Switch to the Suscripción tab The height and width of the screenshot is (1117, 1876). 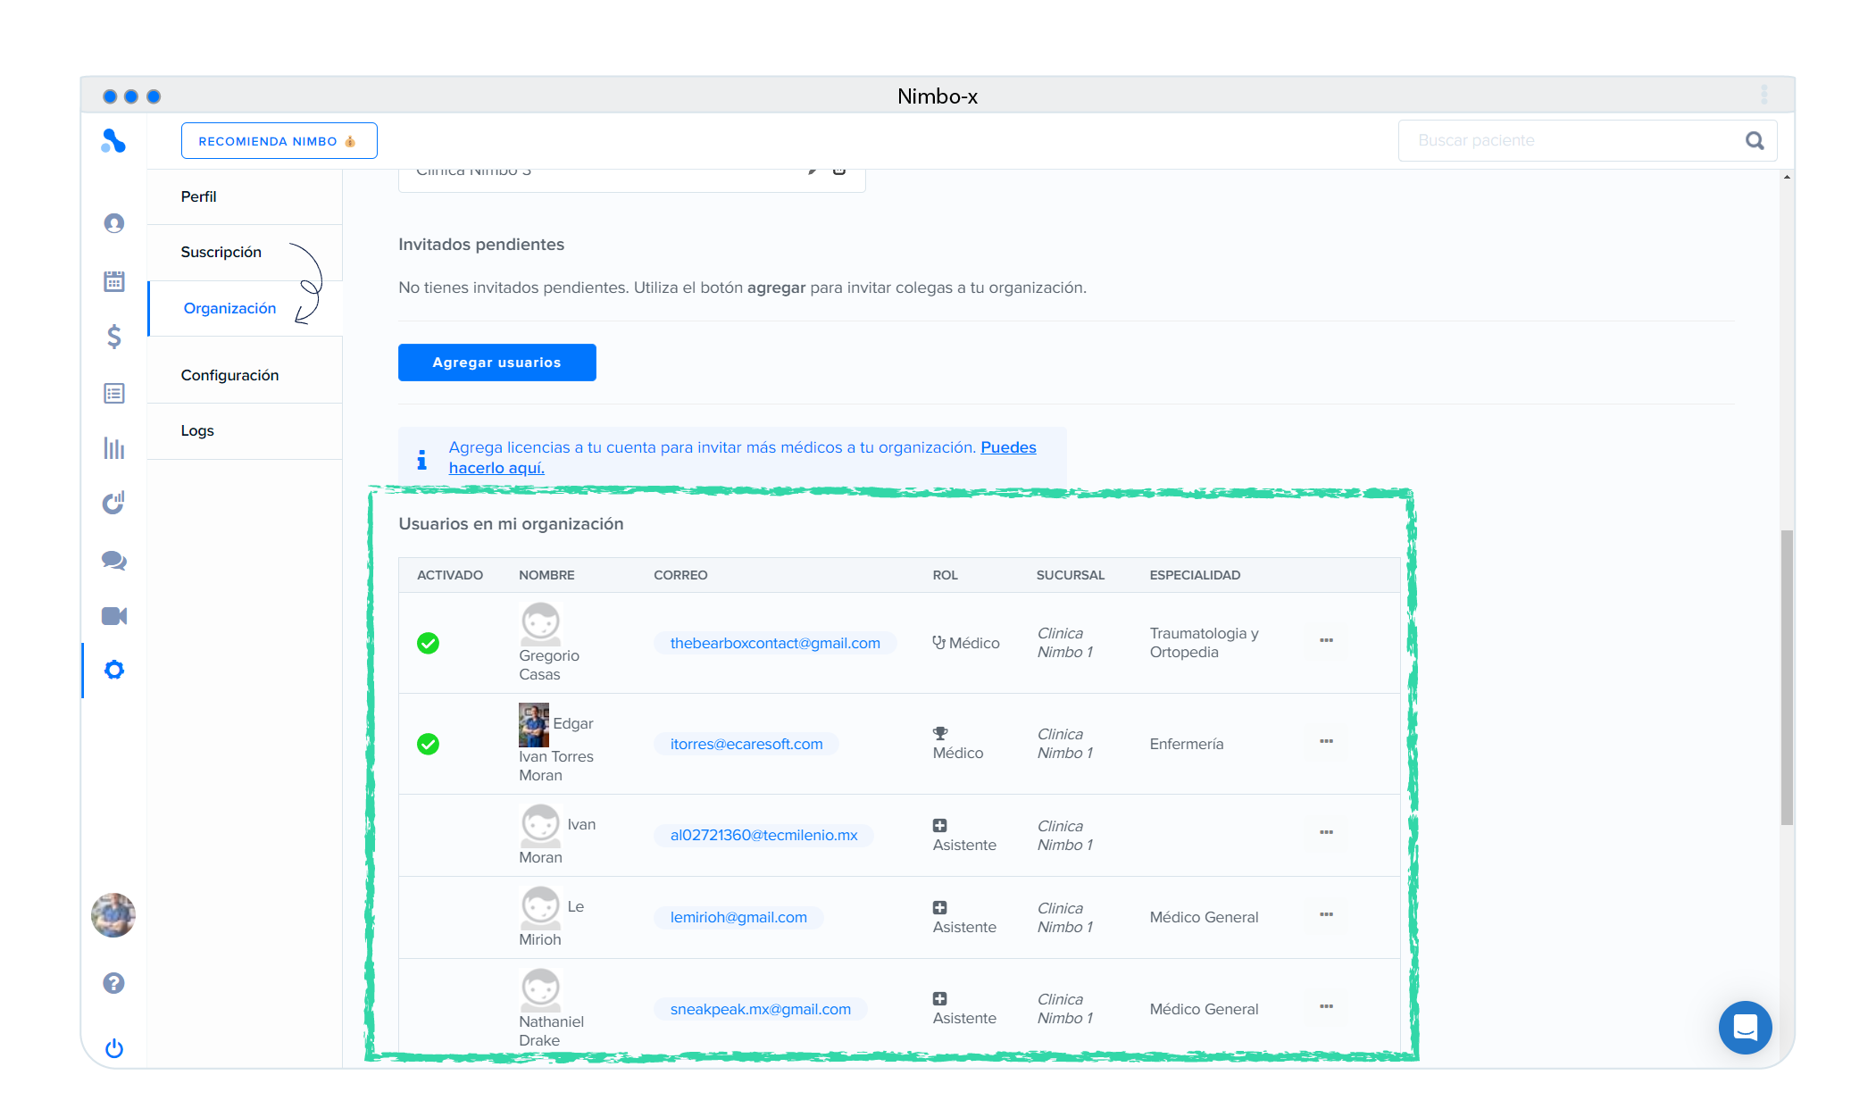(221, 252)
